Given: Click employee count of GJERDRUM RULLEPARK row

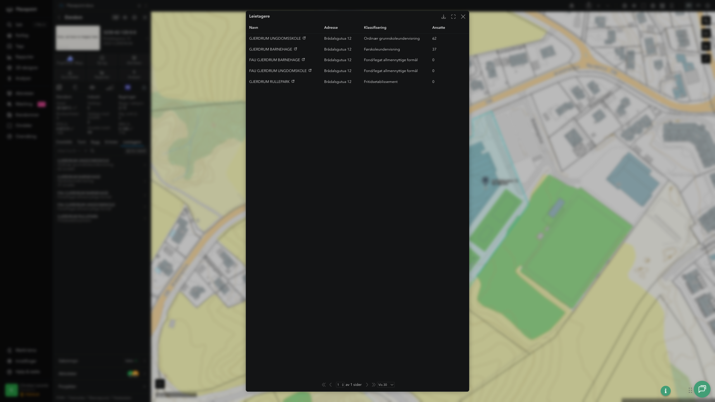Looking at the screenshot, I should click(x=433, y=82).
